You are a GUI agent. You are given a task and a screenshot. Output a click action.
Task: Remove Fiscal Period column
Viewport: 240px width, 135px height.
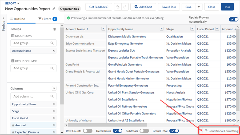pyautogui.click(x=54, y=118)
